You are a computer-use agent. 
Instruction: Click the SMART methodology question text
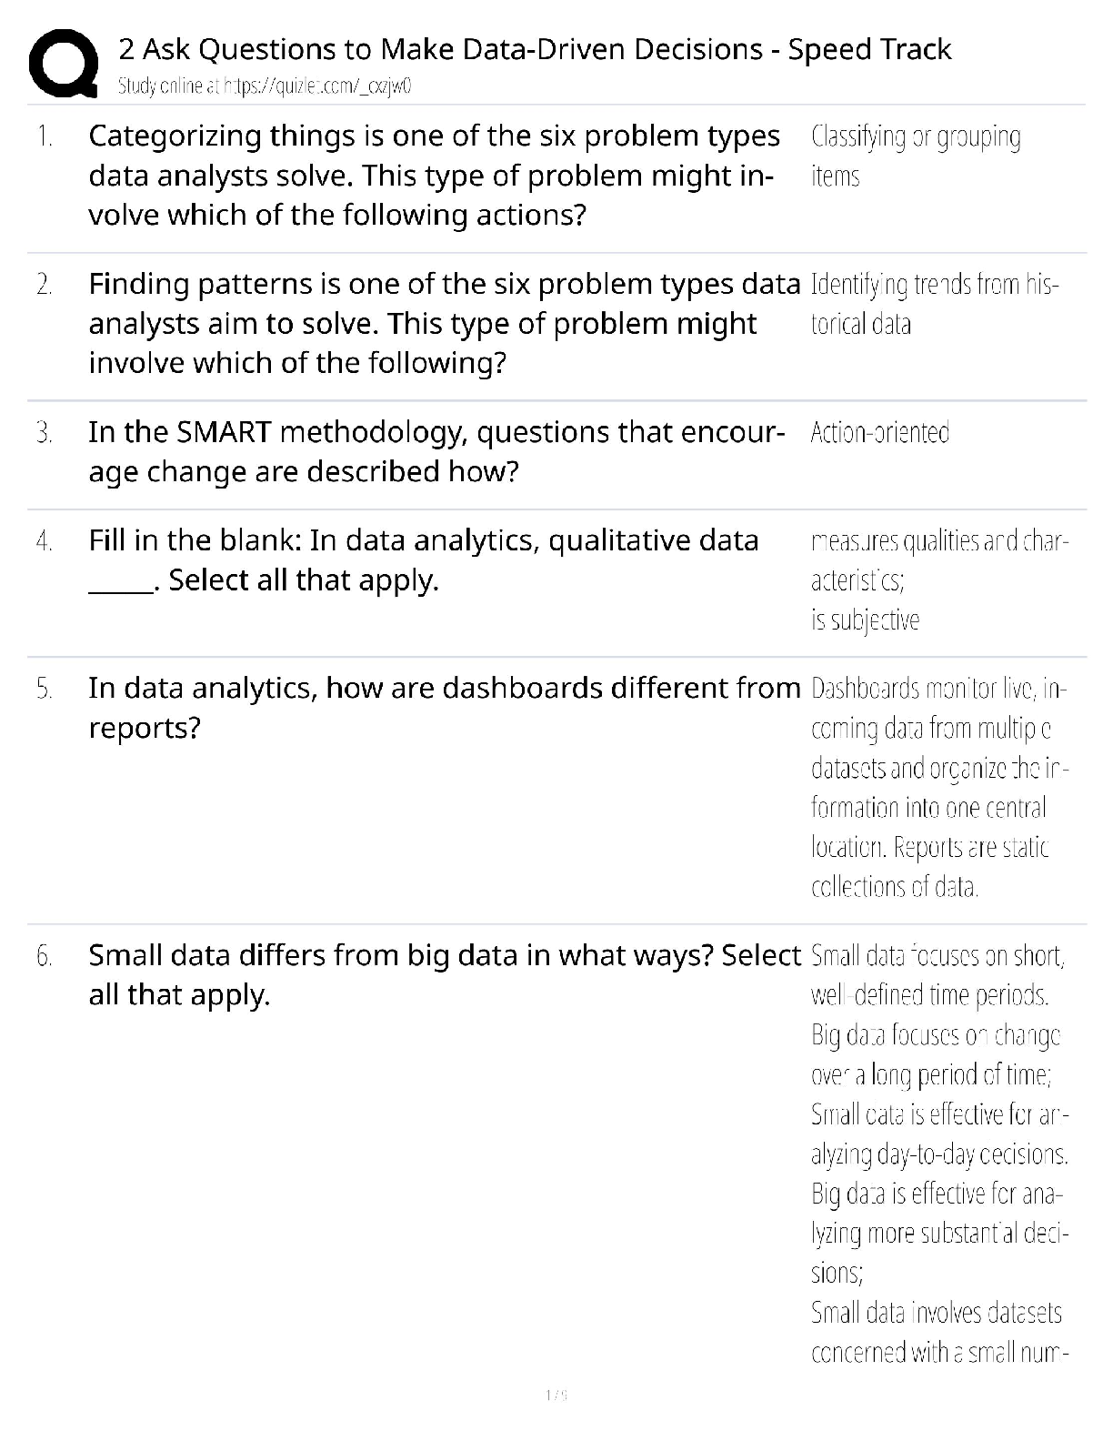[436, 451]
